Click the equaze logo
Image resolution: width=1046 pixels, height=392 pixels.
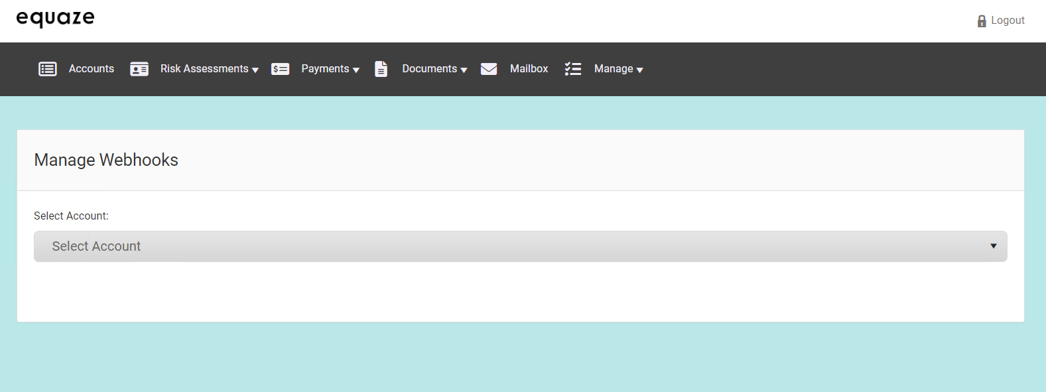[x=56, y=19]
